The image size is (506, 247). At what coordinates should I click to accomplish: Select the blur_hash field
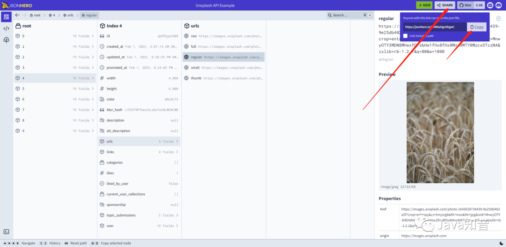click(140, 110)
